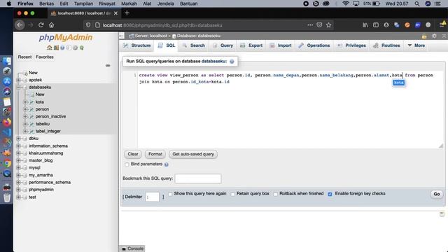Uncheck Enable foreign key checks

tap(330, 194)
